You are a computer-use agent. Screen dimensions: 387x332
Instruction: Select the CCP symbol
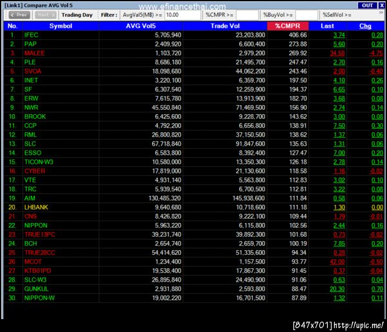point(30,126)
